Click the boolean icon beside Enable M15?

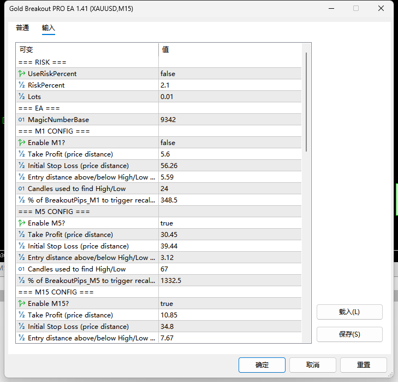22,304
